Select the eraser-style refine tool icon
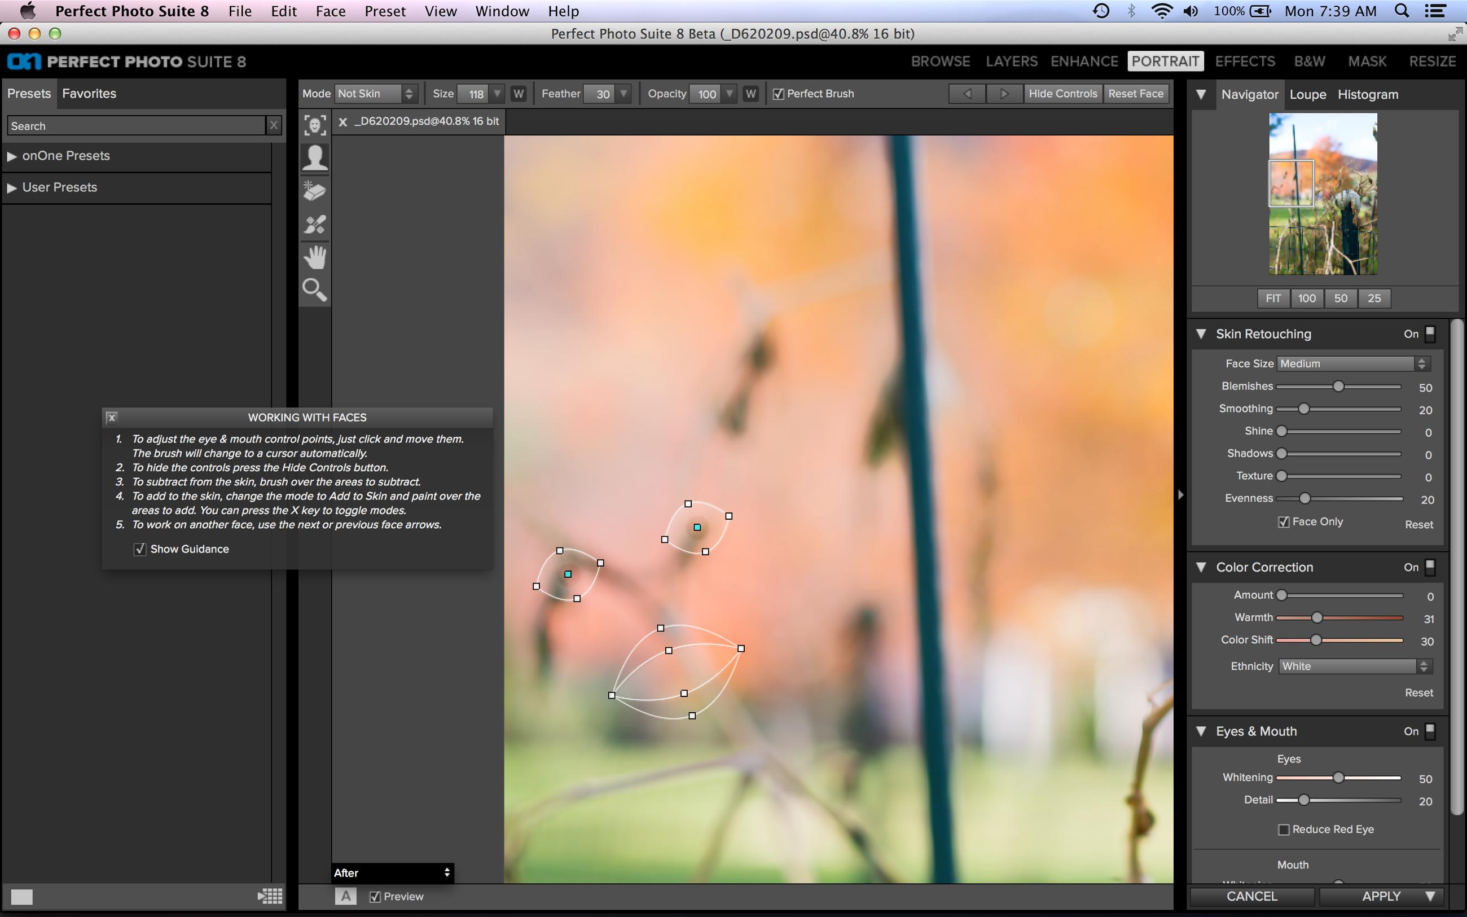This screenshot has width=1467, height=917. point(315,191)
